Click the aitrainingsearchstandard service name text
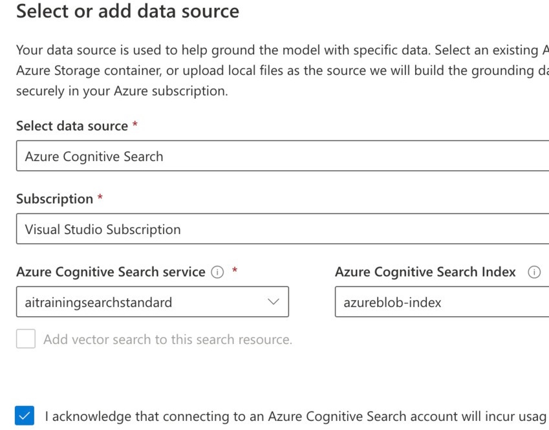 [x=98, y=302]
